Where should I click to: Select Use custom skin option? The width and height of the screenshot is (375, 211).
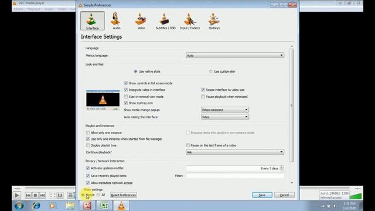point(222,72)
